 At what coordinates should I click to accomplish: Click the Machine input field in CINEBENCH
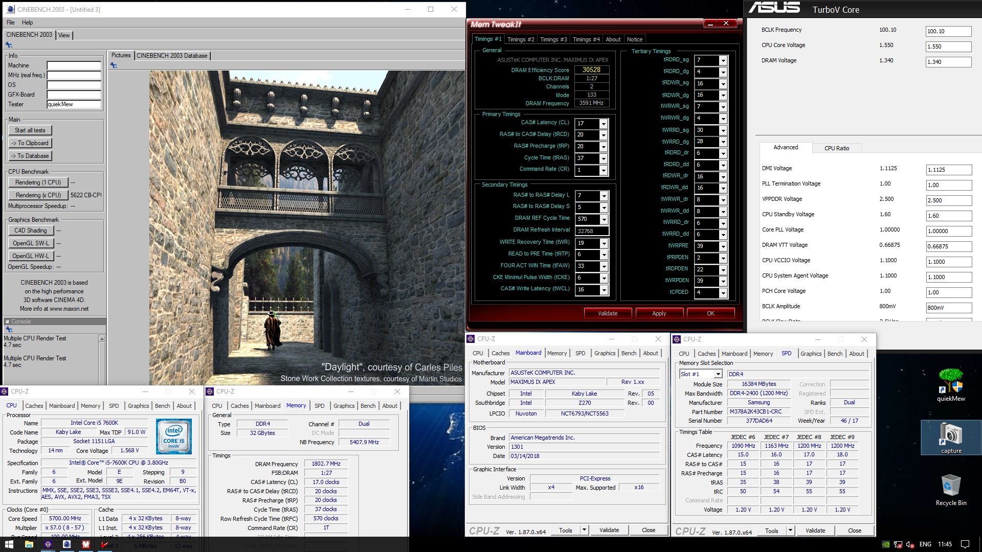pyautogui.click(x=74, y=65)
